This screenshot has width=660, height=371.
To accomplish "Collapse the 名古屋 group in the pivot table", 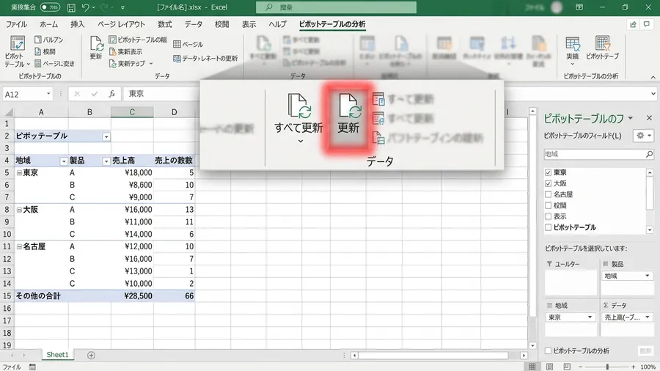I will click(x=19, y=246).
